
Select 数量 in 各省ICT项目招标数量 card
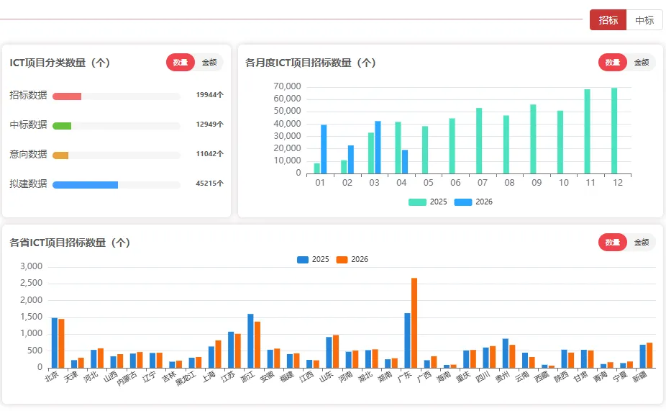click(x=613, y=243)
